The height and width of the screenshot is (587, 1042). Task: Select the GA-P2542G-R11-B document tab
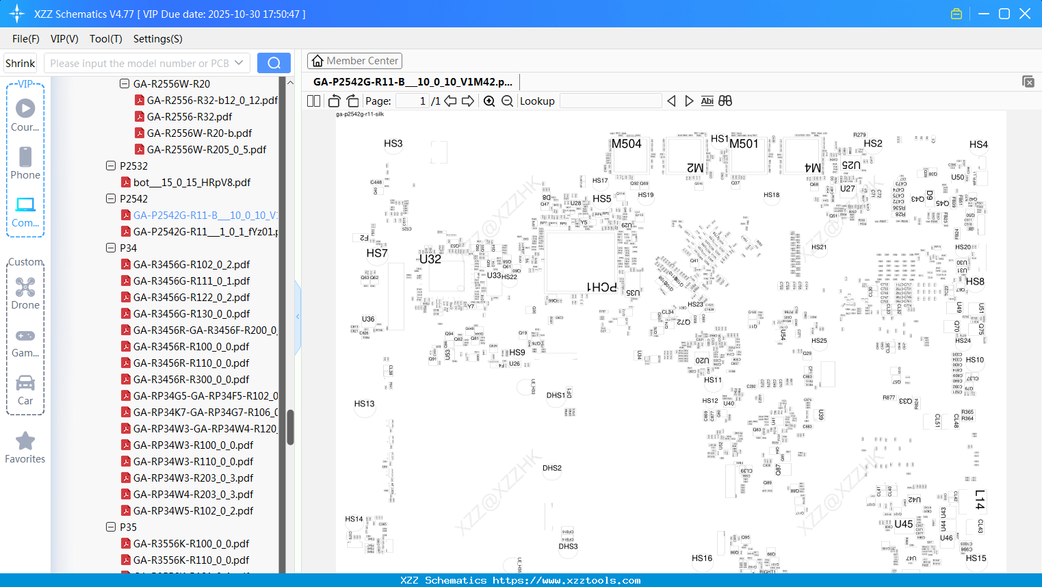413,81
